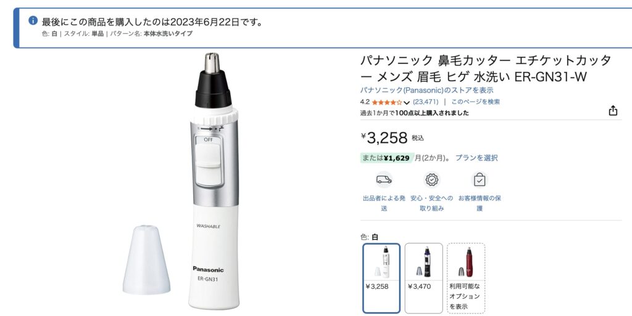Click the share icon beside purchase count

point(613,110)
